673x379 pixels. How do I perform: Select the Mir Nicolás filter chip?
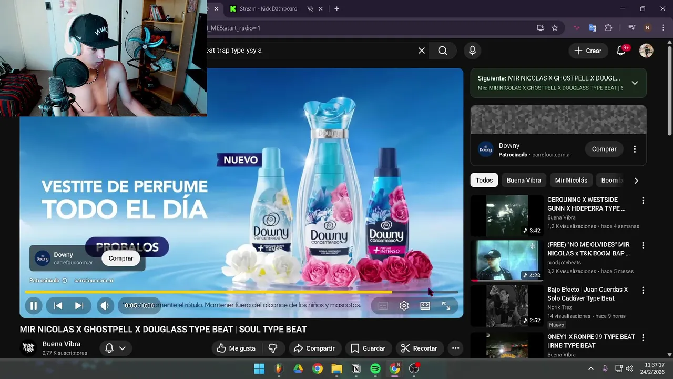(x=571, y=180)
